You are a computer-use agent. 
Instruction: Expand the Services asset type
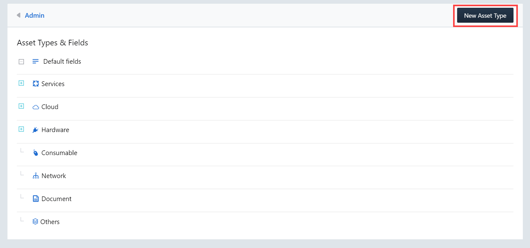pos(21,83)
